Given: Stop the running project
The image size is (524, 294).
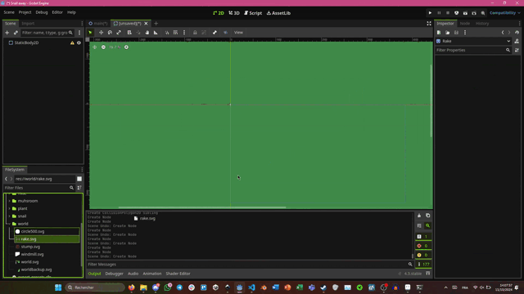Looking at the screenshot, I should (448, 13).
